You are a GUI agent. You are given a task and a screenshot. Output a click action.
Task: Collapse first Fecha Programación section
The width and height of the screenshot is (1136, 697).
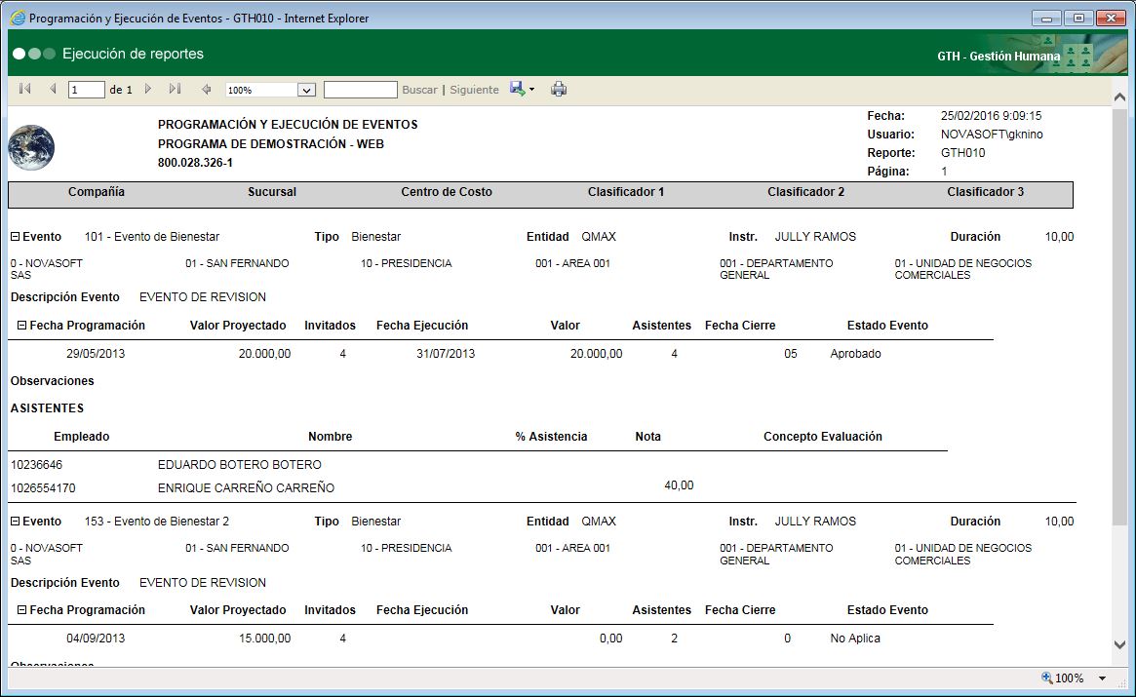[22, 326]
